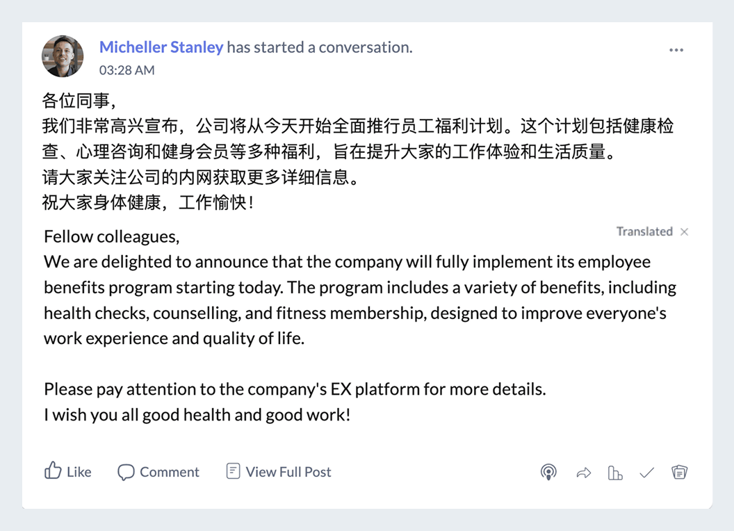Screen dimensions: 734x531
Task: Open the three-dot more options menu
Action: point(676,50)
